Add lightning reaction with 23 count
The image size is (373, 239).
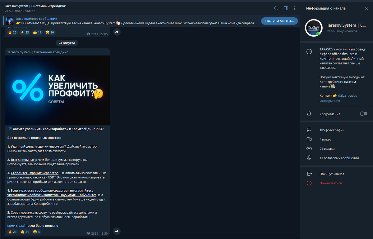click(25, 32)
